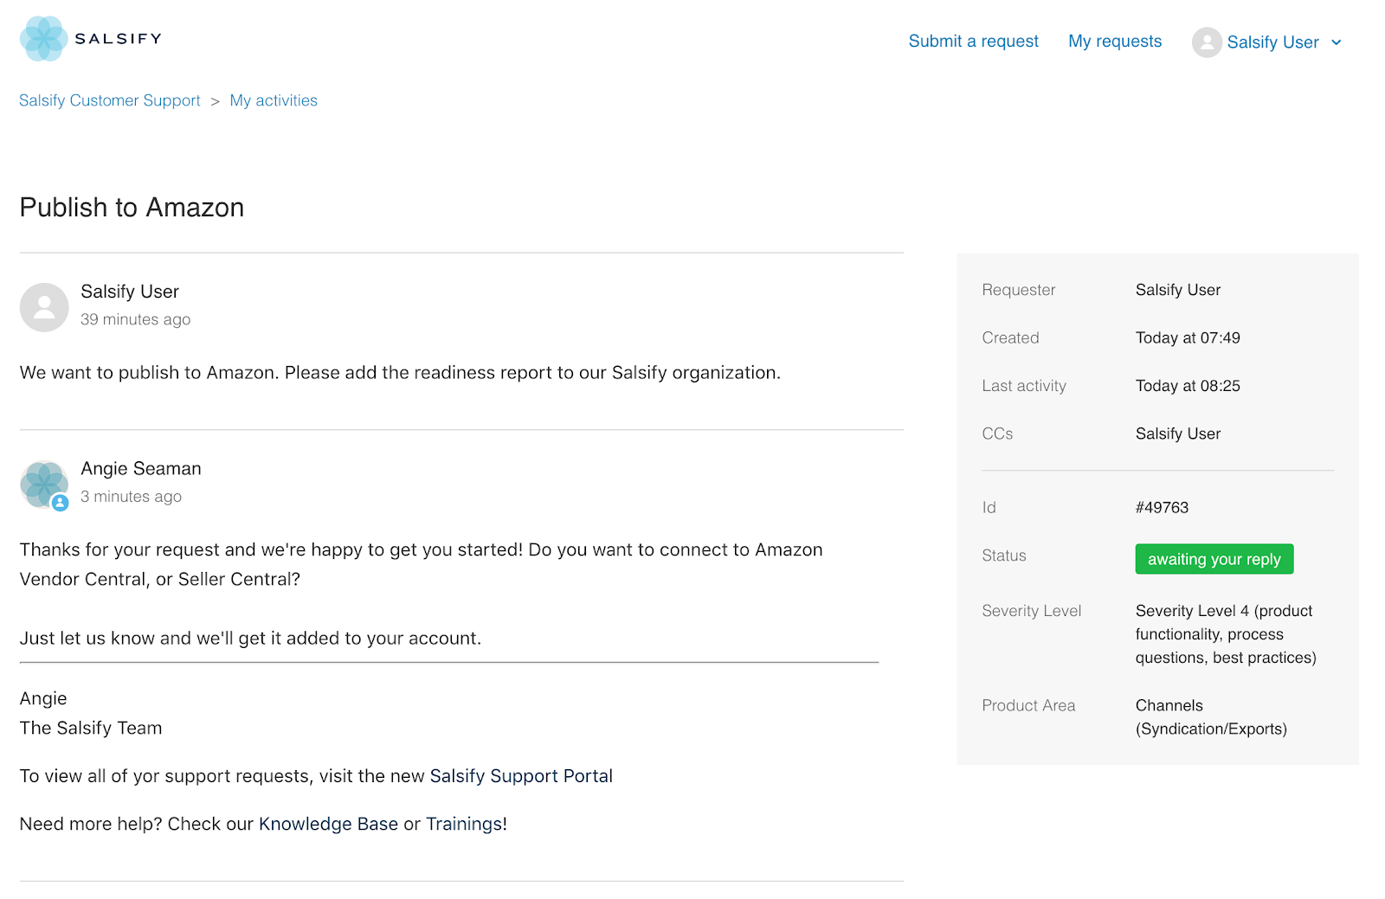Click the agent badge on Angie's avatar
Viewport: 1385px width, 899px height.
[x=60, y=503]
